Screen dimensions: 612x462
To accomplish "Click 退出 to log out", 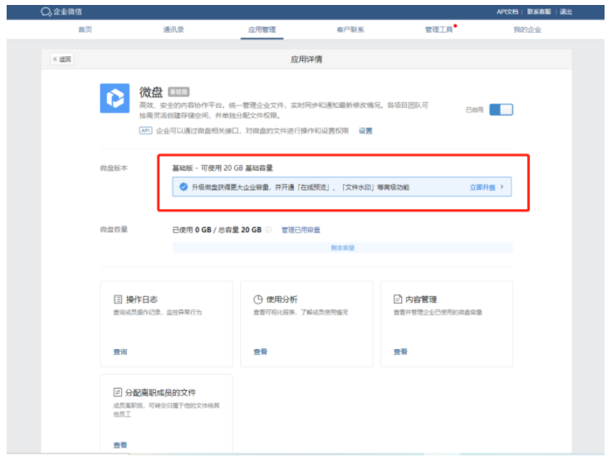I will [x=566, y=12].
